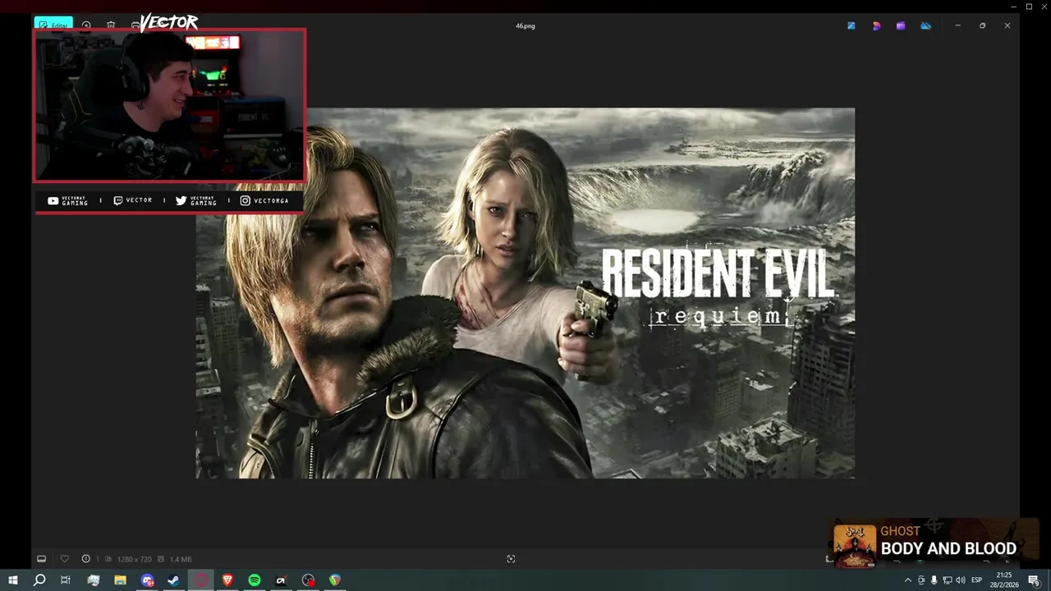Open Steam from the taskbar
The image size is (1051, 591).
(173, 580)
